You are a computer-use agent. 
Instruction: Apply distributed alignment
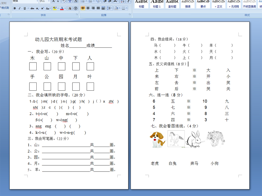[103, 8]
